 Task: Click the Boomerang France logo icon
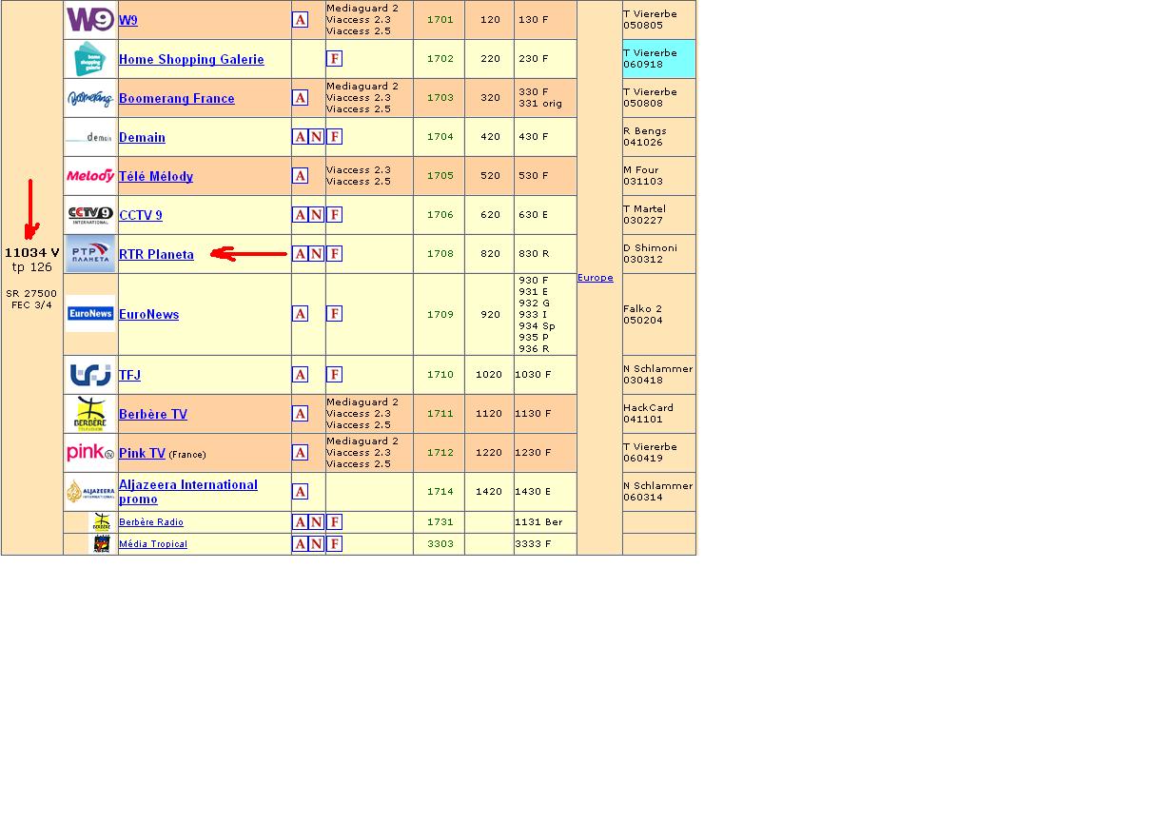point(90,98)
